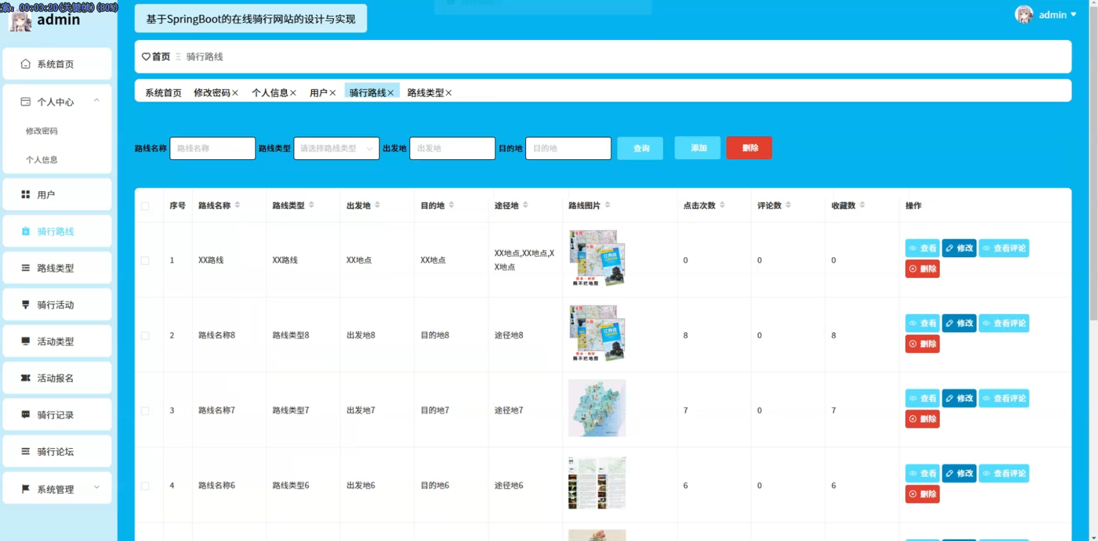
Task: Expand the 系统管理 menu chevron
Action: tap(96, 488)
